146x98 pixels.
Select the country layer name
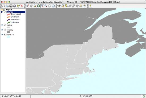point(10,30)
